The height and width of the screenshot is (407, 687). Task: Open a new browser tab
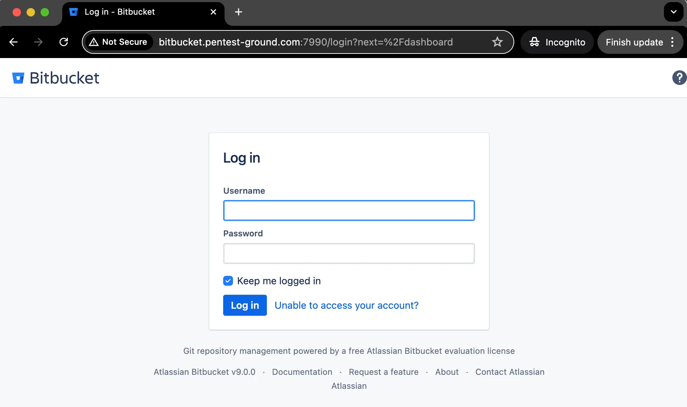tap(239, 12)
